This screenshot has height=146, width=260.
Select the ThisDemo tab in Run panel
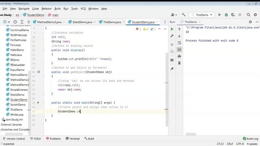coord(191,22)
